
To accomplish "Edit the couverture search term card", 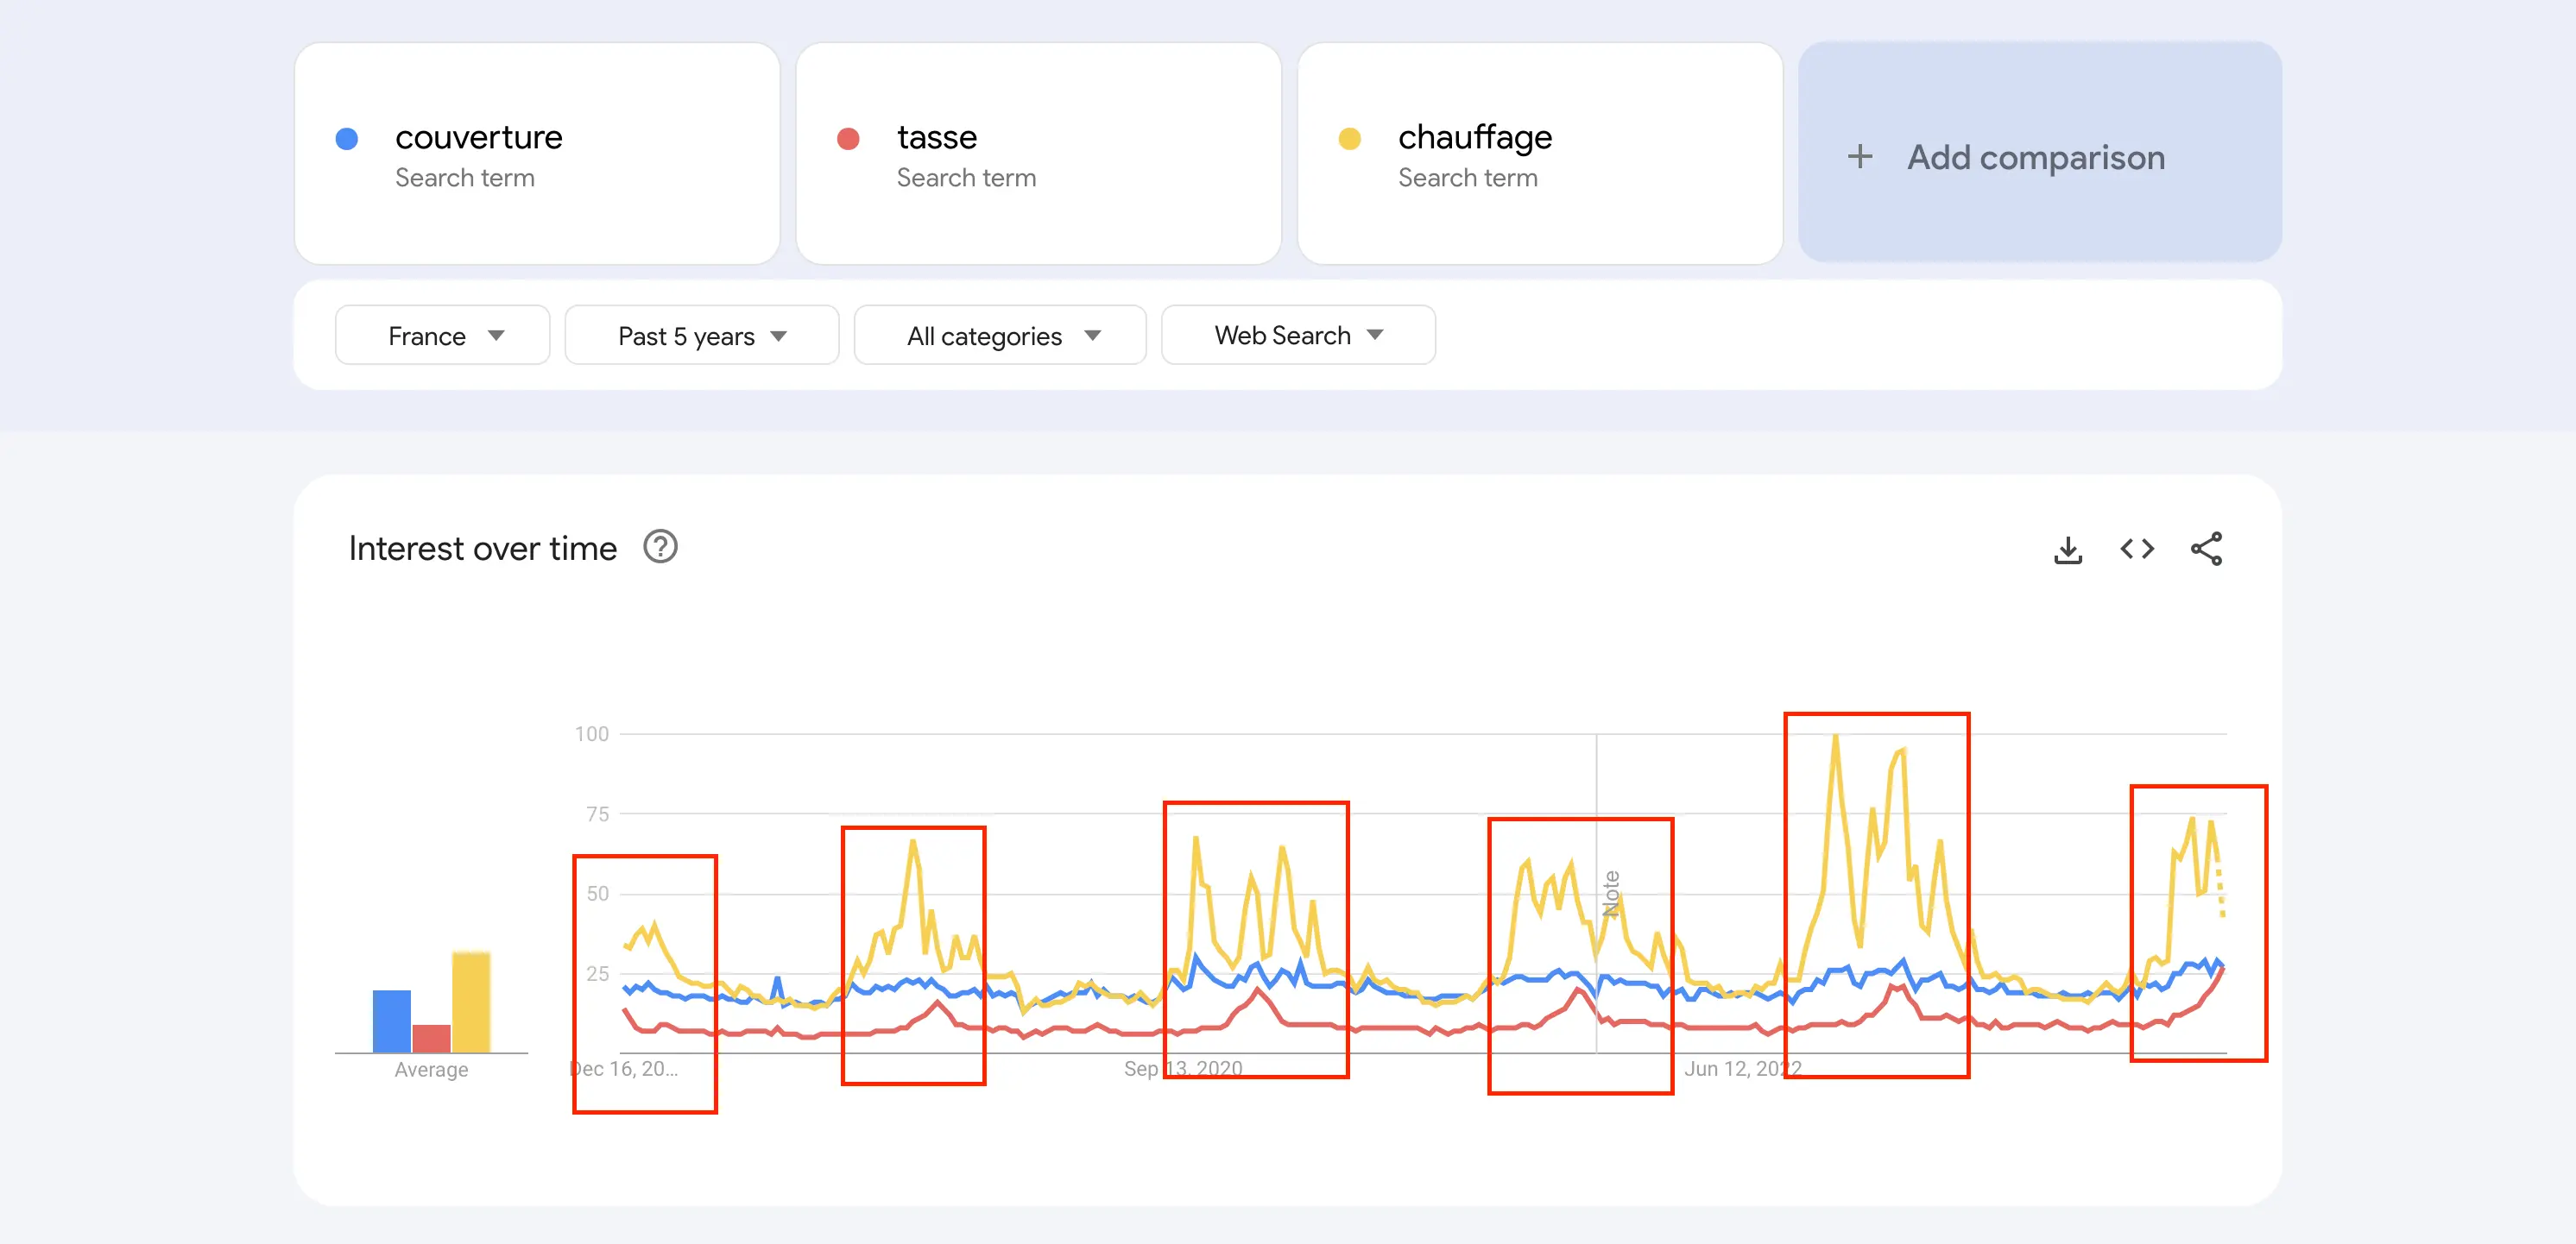I will [537, 153].
